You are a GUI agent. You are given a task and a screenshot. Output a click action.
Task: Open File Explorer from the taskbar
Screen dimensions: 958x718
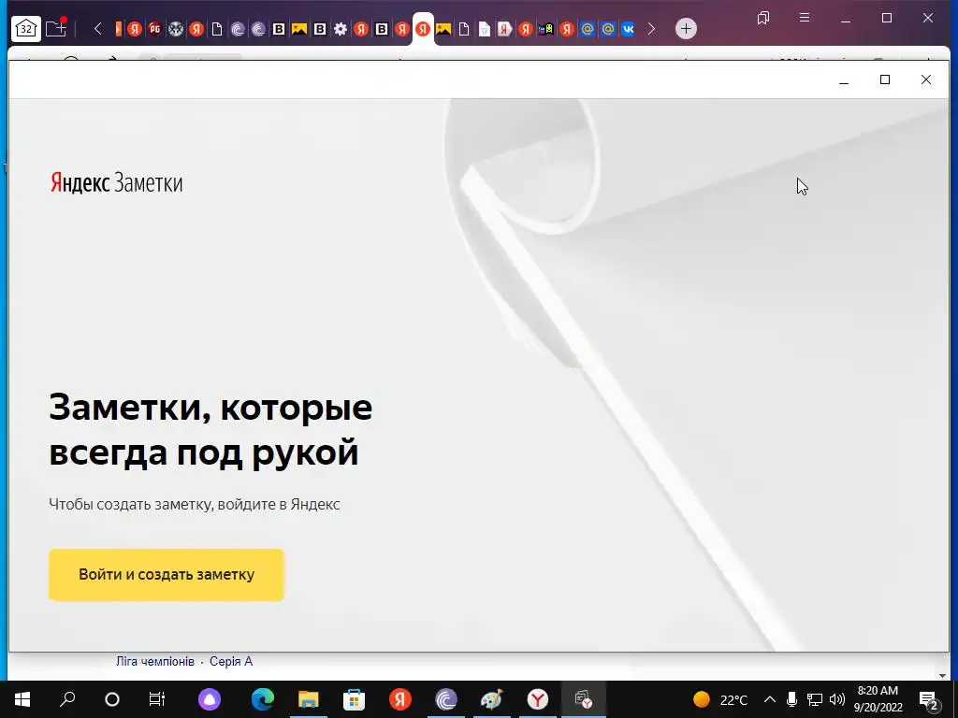click(x=309, y=699)
